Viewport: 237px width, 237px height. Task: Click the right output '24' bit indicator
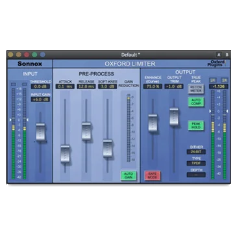pyautogui.click(x=225, y=81)
